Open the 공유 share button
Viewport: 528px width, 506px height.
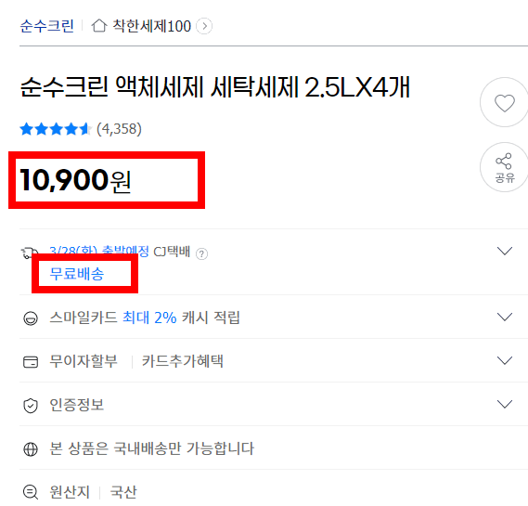click(x=504, y=167)
